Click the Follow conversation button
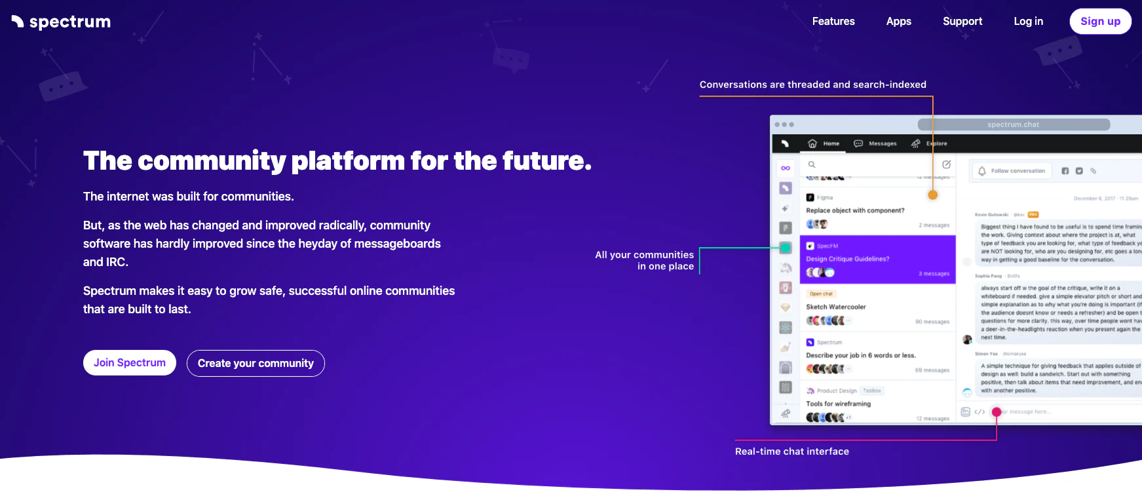The width and height of the screenshot is (1142, 498). click(x=1012, y=171)
